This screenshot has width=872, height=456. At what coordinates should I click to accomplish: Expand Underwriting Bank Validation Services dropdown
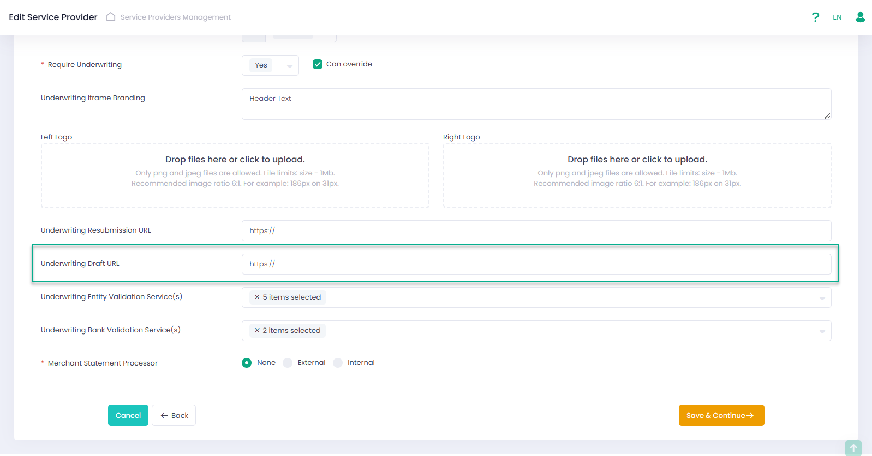click(822, 331)
